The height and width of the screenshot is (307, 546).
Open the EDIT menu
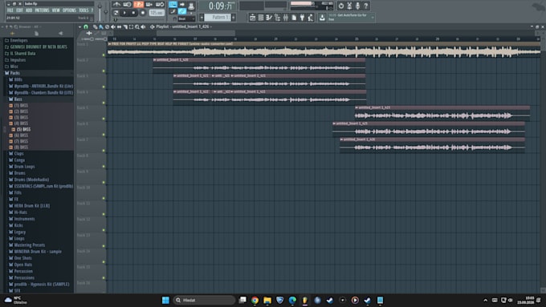(19, 10)
